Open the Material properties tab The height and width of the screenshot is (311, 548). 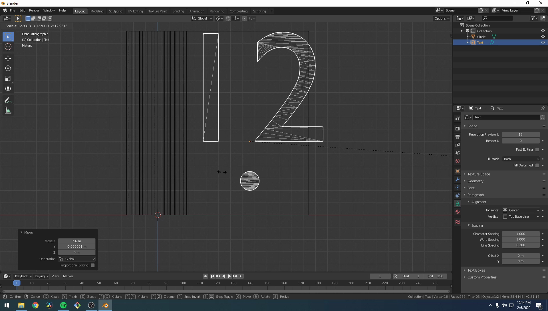coord(458,212)
